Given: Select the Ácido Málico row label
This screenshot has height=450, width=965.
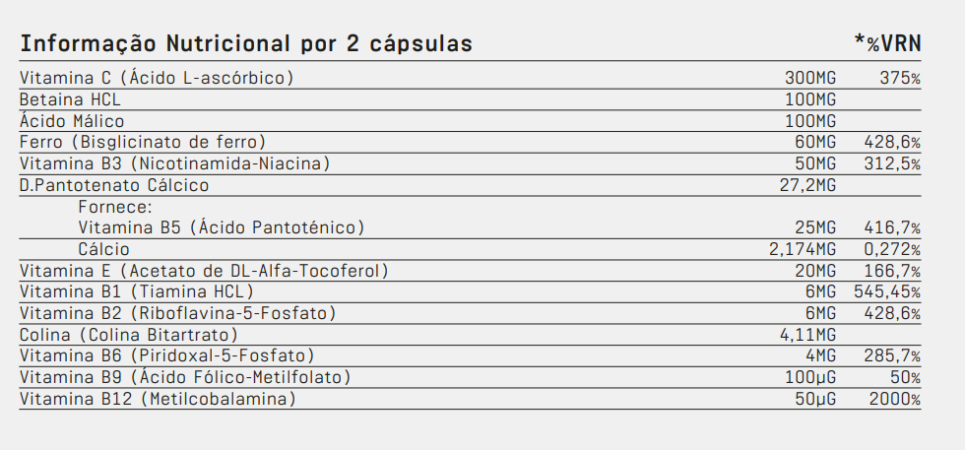Looking at the screenshot, I should (x=72, y=121).
